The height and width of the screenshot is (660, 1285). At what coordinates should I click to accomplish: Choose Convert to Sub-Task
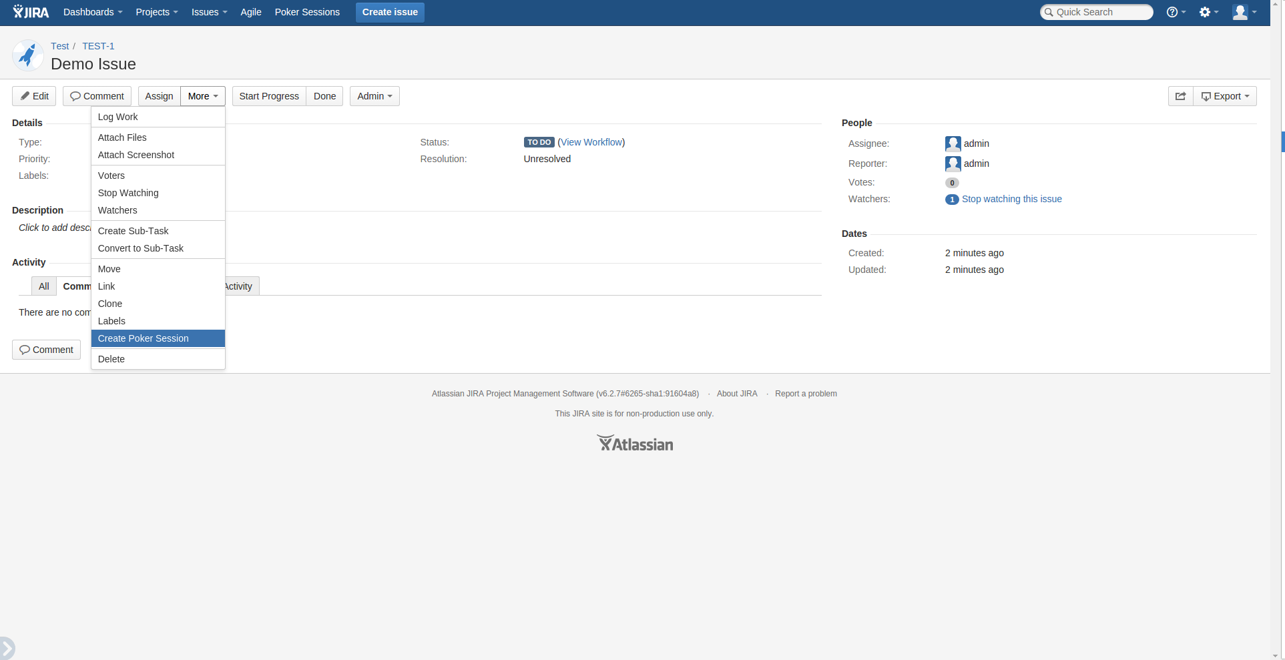point(158,248)
